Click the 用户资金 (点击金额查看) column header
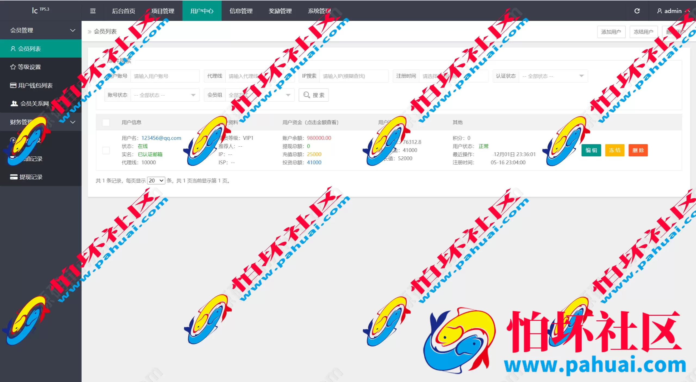 tap(310, 122)
